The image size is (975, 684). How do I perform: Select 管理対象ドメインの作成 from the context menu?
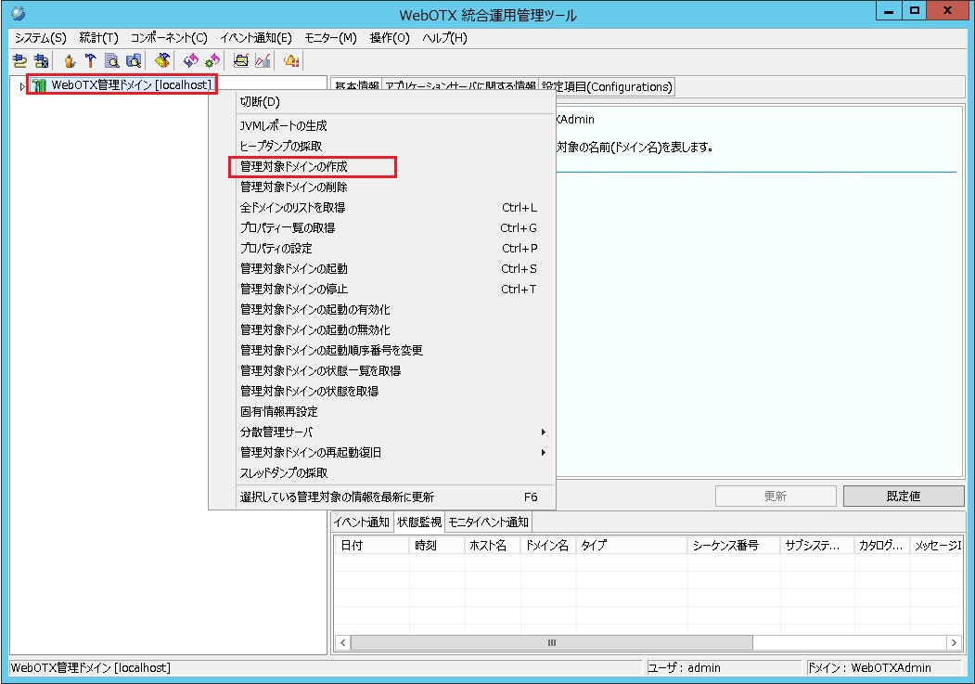coord(292,167)
